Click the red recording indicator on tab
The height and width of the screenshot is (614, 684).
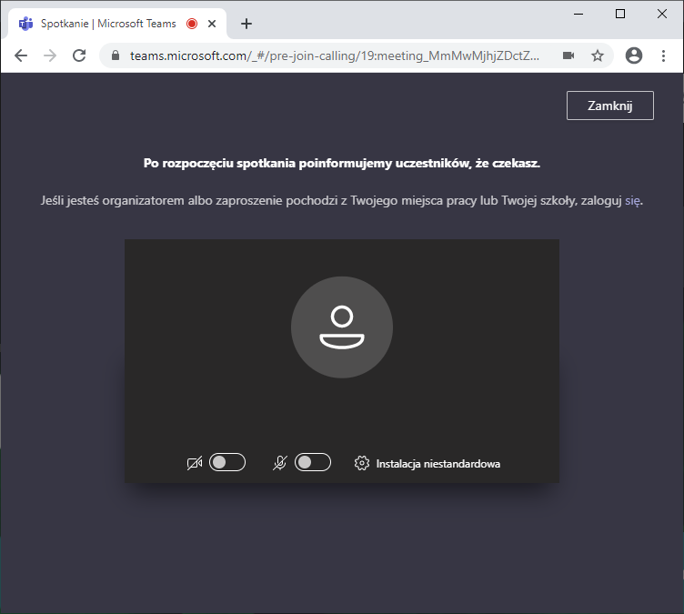(x=192, y=24)
